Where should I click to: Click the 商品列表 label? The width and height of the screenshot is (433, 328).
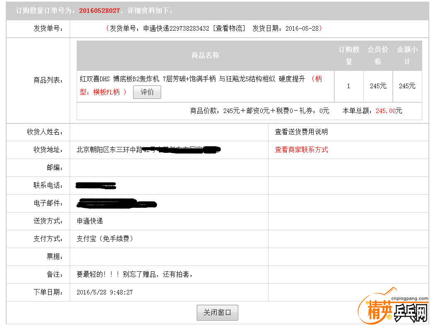(48, 80)
